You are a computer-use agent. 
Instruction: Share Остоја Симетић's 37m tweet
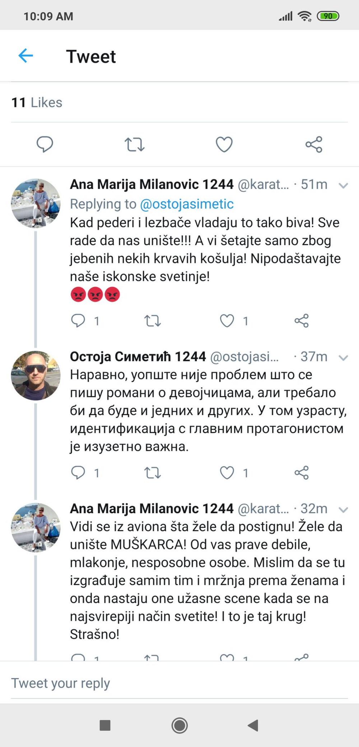click(x=302, y=472)
